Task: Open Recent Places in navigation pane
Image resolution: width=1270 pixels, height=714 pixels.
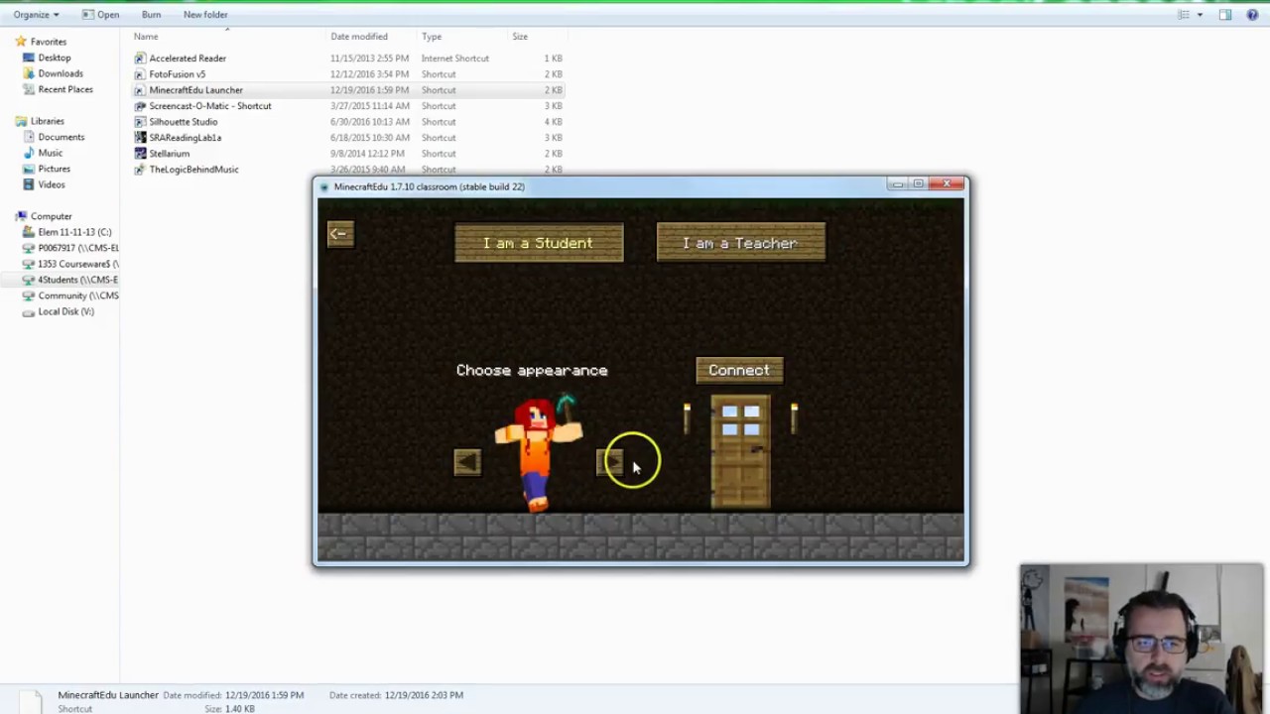Action: tap(65, 89)
